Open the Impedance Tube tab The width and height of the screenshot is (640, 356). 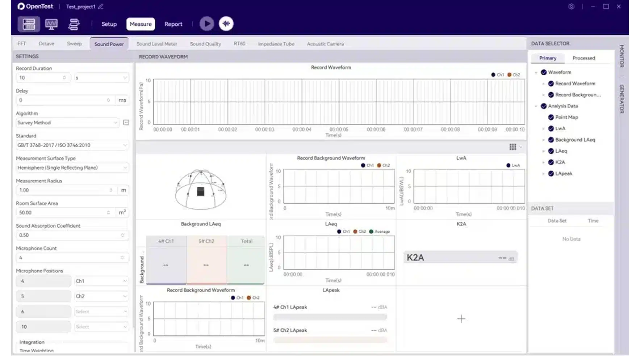[x=276, y=44]
